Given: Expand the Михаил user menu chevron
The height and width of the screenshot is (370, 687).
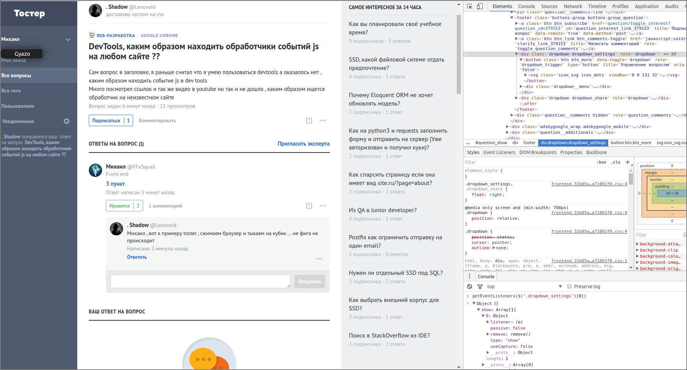Looking at the screenshot, I should coord(68,39).
